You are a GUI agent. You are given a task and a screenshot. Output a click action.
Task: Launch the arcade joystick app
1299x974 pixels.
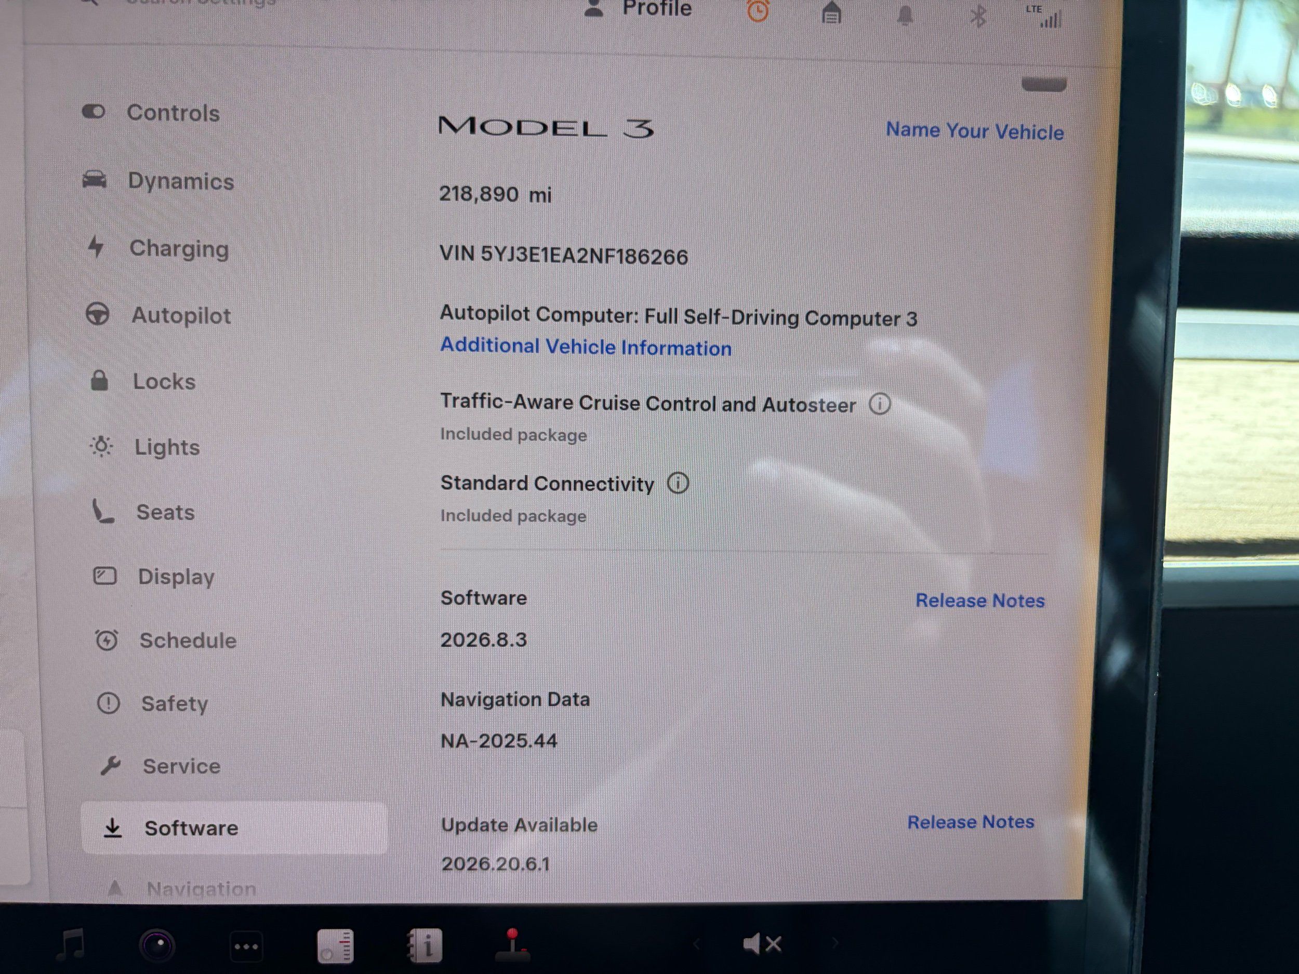pyautogui.click(x=513, y=944)
